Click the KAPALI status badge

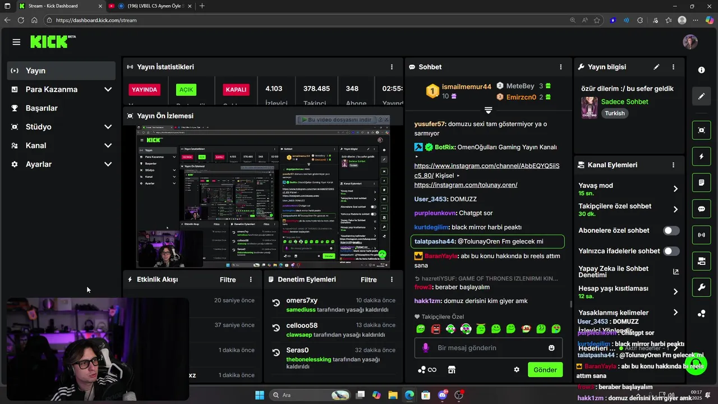point(236,90)
